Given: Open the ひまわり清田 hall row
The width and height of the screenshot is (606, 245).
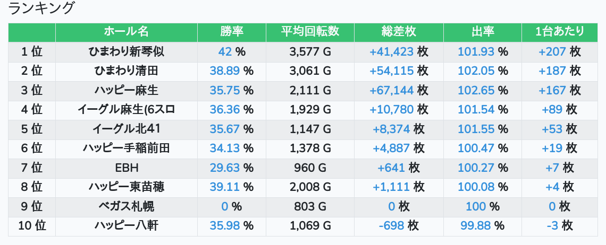Looking at the screenshot, I should tap(126, 71).
